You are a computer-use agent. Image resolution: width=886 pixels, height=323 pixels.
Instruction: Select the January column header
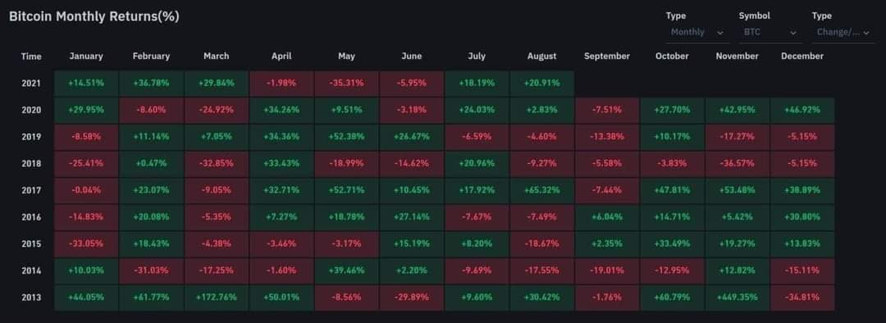86,56
